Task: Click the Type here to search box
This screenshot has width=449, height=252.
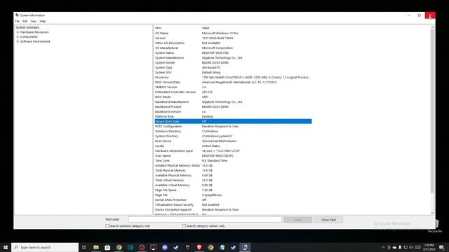Action: (45, 247)
